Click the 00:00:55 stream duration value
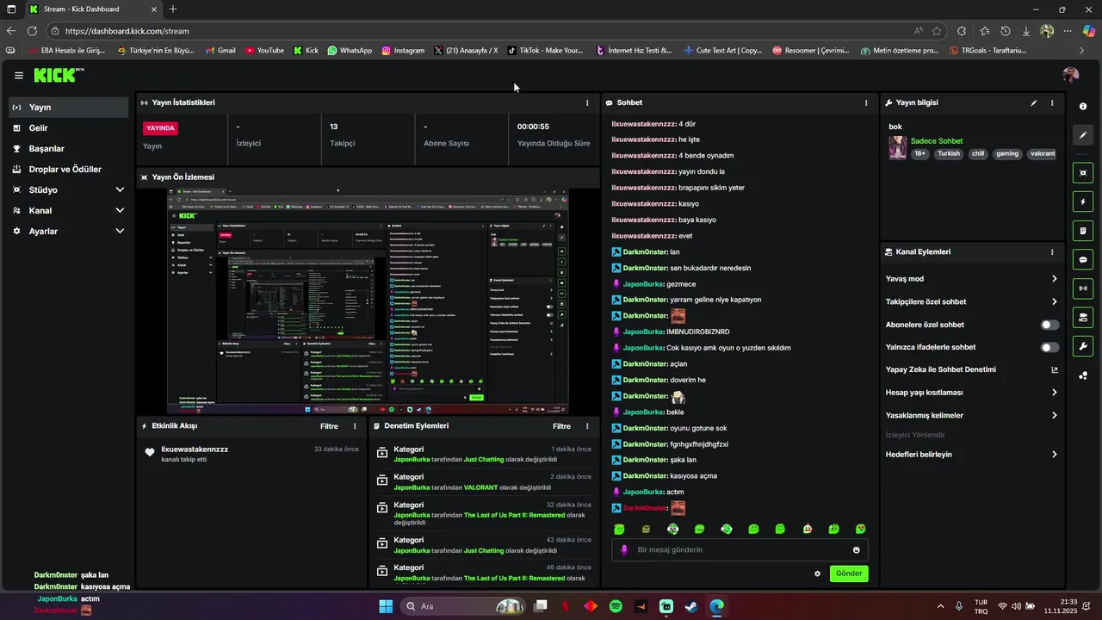Viewport: 1102px width, 620px height. click(x=533, y=127)
